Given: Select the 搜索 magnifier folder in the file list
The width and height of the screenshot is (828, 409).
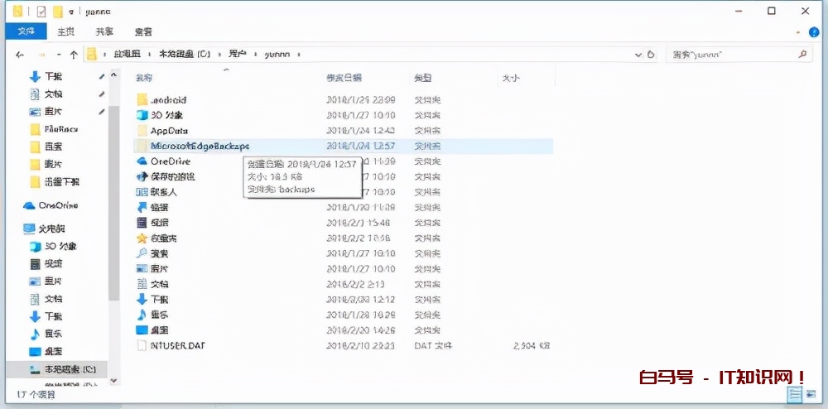Looking at the screenshot, I should [x=152, y=253].
